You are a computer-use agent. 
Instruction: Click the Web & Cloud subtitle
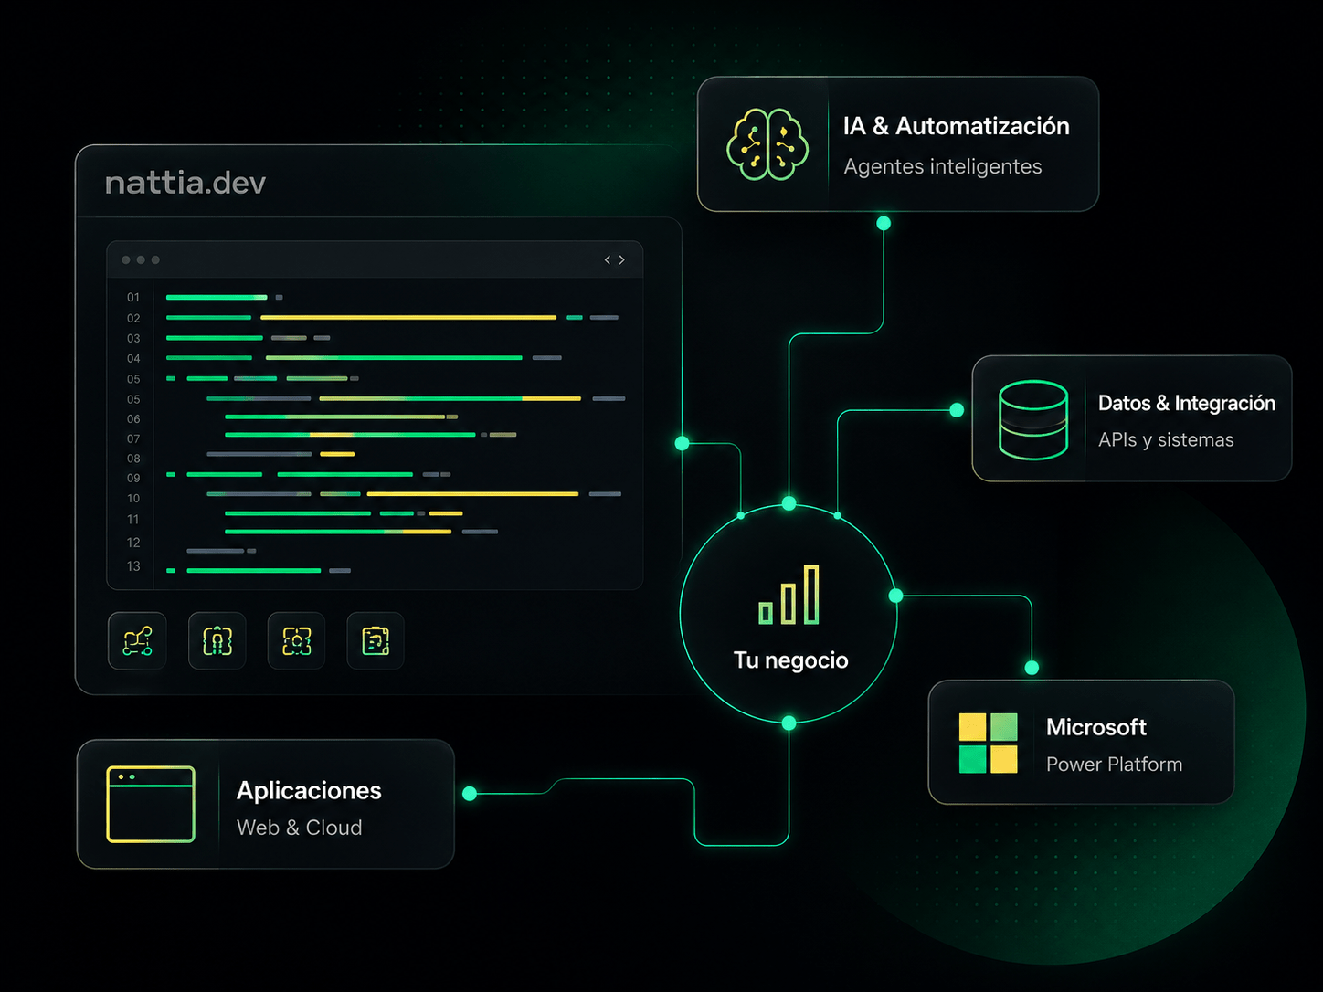[299, 828]
